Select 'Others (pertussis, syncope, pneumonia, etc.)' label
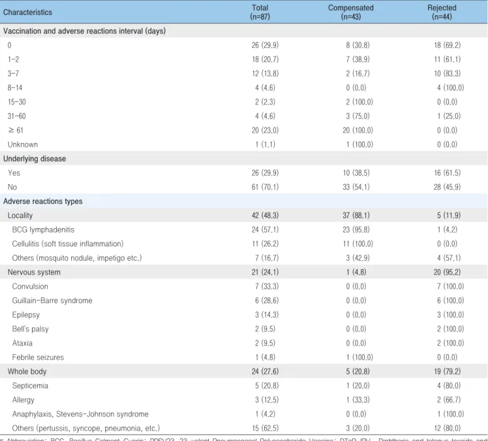Screen dimensions: 488x441 click(x=86, y=428)
